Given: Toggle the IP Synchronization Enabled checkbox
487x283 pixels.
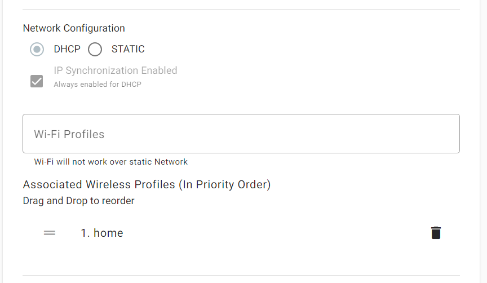Looking at the screenshot, I should [37, 81].
